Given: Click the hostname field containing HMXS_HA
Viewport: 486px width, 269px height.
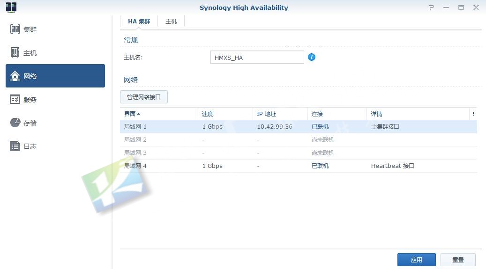Looking at the screenshot, I should 257,57.
